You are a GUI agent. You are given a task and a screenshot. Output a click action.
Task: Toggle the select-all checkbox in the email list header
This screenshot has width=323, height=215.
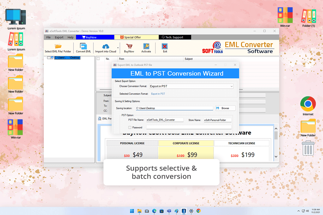click(98, 59)
